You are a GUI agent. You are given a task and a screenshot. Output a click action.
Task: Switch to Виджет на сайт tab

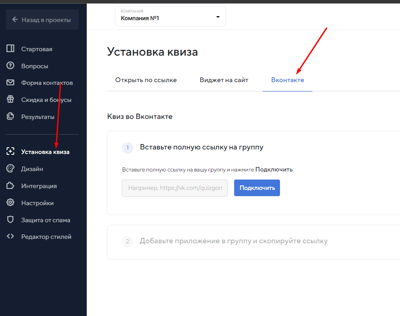click(224, 80)
